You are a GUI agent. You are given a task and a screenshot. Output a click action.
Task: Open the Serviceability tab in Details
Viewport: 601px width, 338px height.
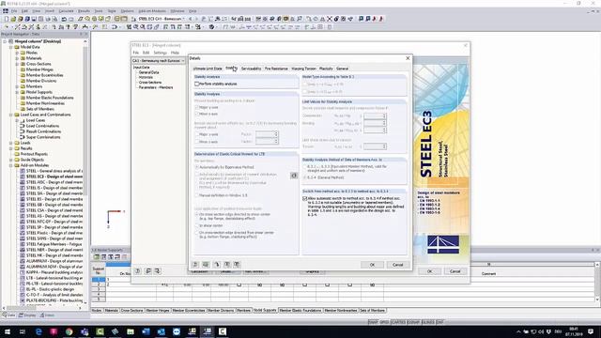click(x=251, y=69)
